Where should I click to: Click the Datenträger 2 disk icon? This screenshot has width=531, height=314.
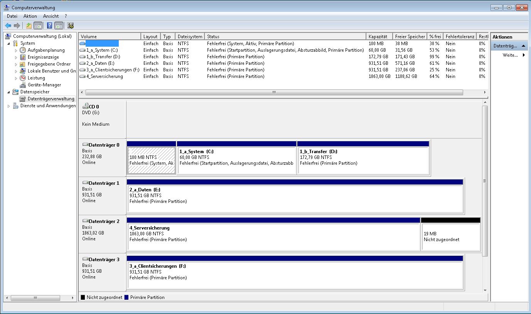pyautogui.click(x=85, y=221)
